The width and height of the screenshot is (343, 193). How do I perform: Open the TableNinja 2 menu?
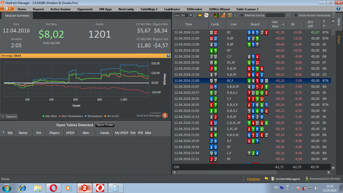(149, 9)
